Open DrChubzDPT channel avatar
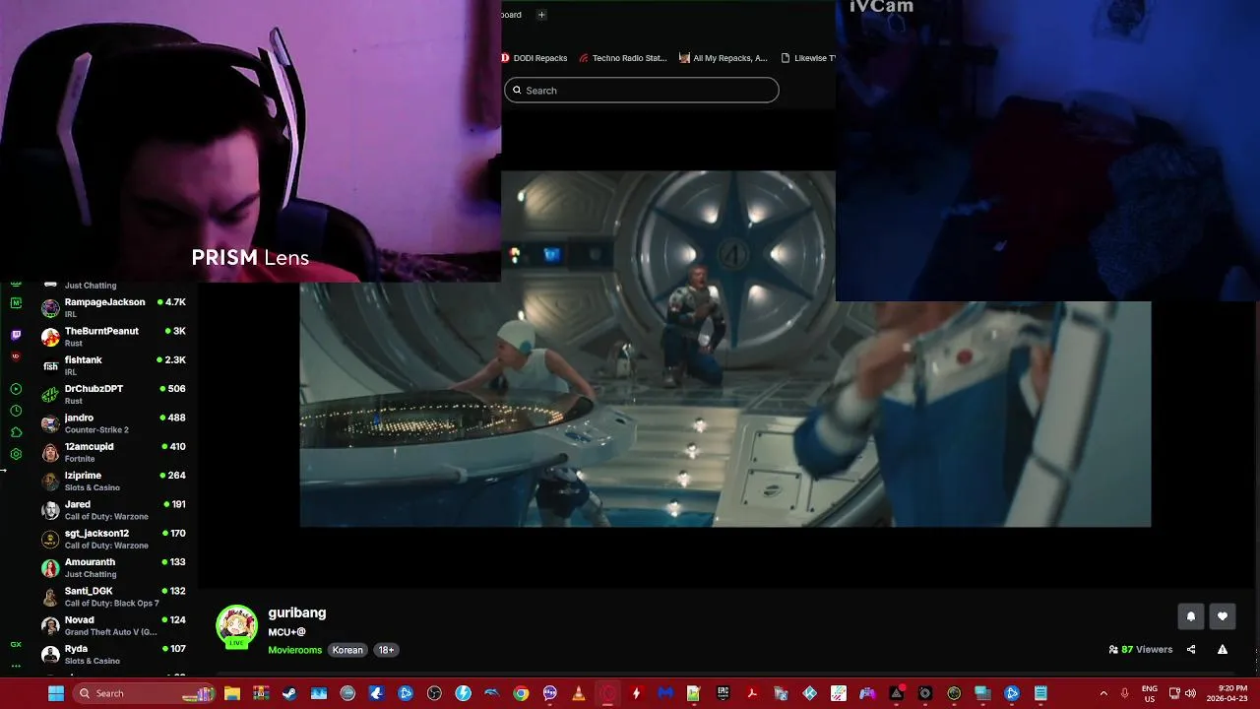1260x709 pixels. (x=50, y=395)
